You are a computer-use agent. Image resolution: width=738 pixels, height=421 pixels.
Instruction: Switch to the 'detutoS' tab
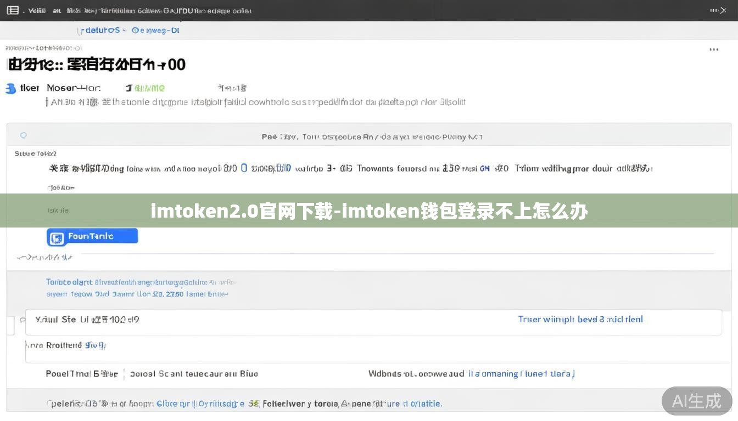click(x=100, y=30)
